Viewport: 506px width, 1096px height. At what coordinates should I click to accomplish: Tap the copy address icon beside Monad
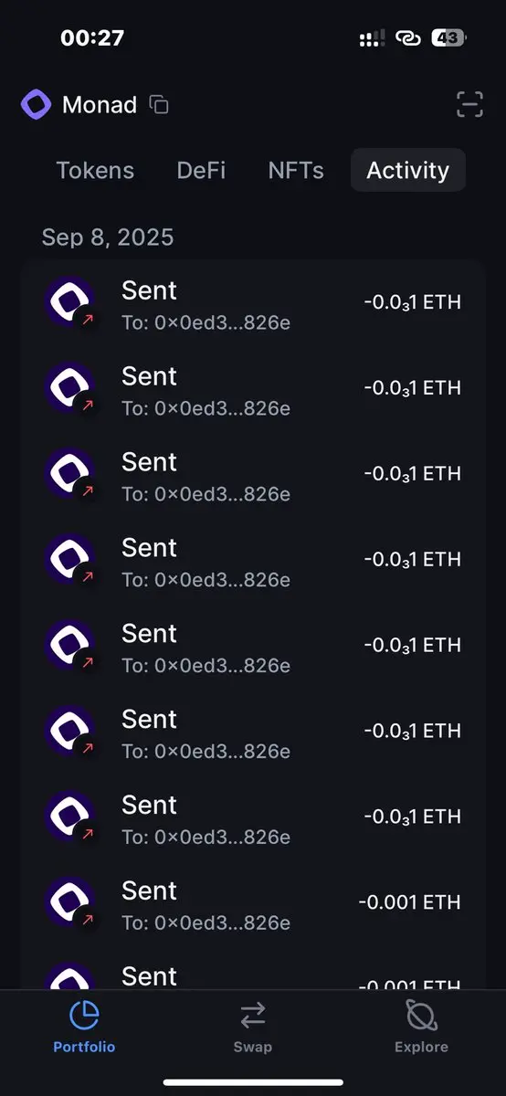pos(159,105)
